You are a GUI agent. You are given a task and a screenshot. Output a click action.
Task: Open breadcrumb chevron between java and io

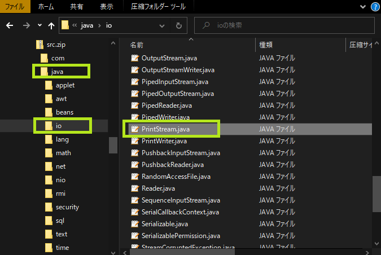[99, 25]
